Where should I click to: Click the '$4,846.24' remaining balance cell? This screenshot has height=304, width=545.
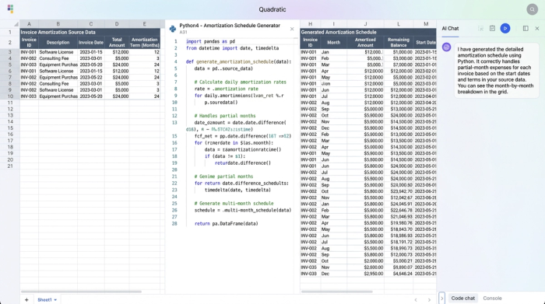(x=399, y=274)
